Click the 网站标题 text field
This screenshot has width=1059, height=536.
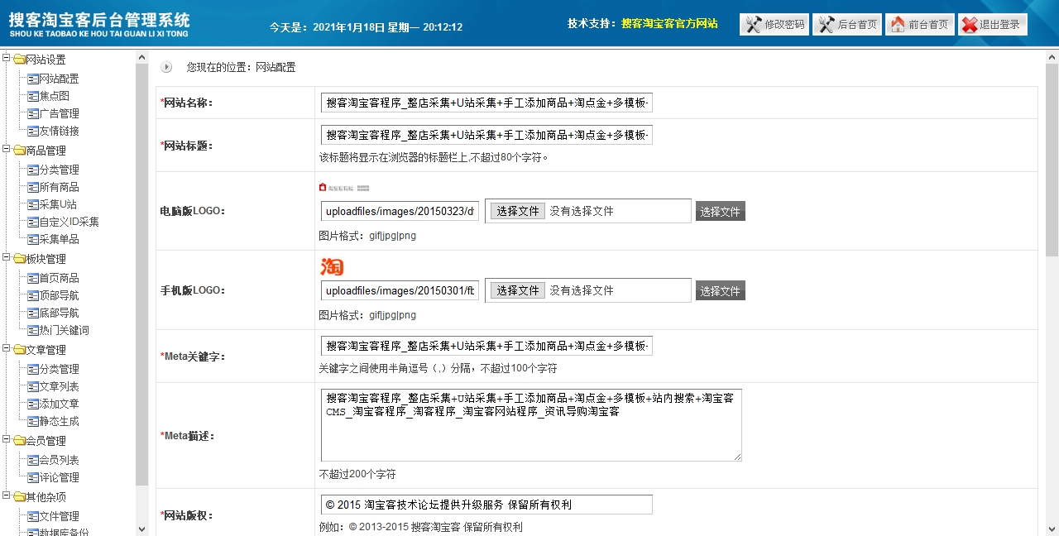pyautogui.click(x=486, y=135)
